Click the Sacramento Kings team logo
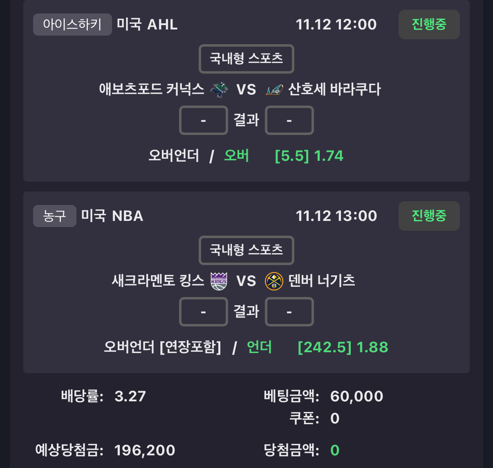493x468 pixels. click(x=219, y=281)
